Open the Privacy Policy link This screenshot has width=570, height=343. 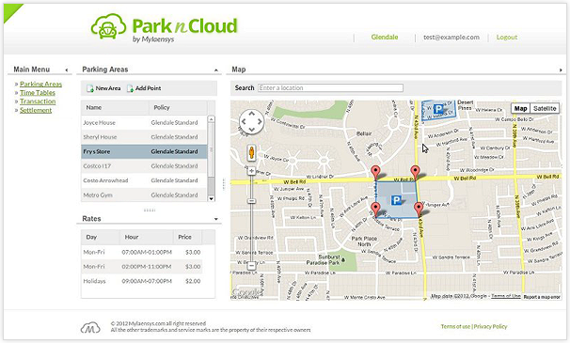point(490,326)
